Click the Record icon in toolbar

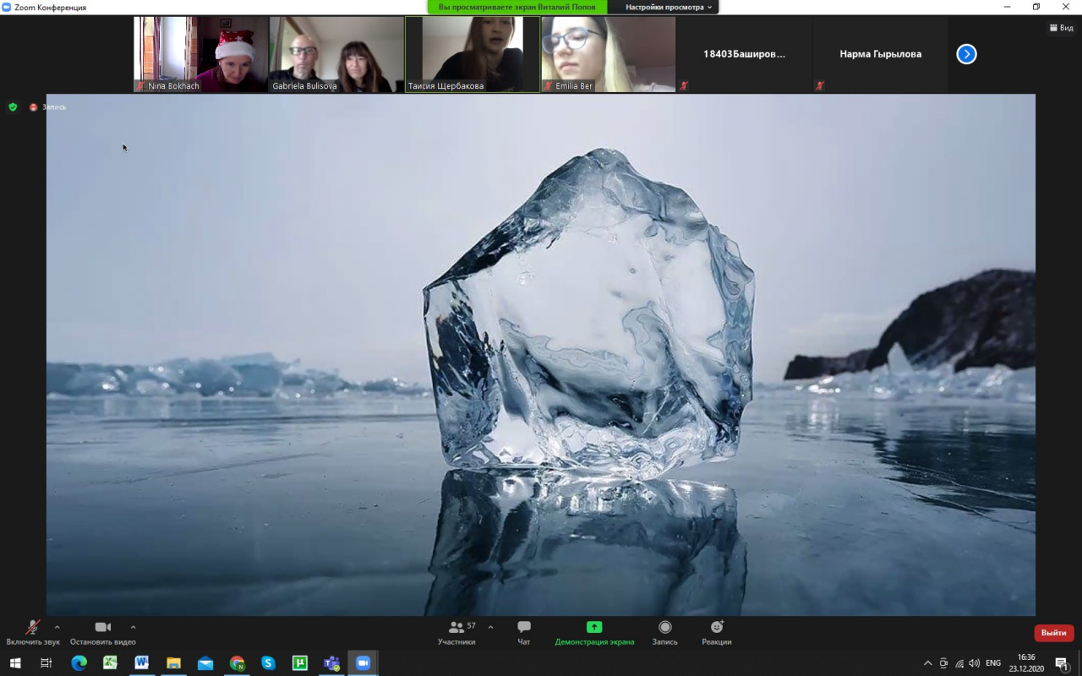point(664,627)
